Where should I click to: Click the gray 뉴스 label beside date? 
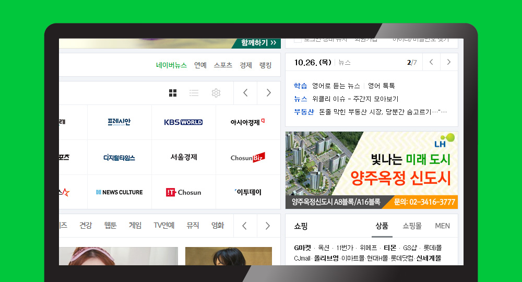coord(344,63)
